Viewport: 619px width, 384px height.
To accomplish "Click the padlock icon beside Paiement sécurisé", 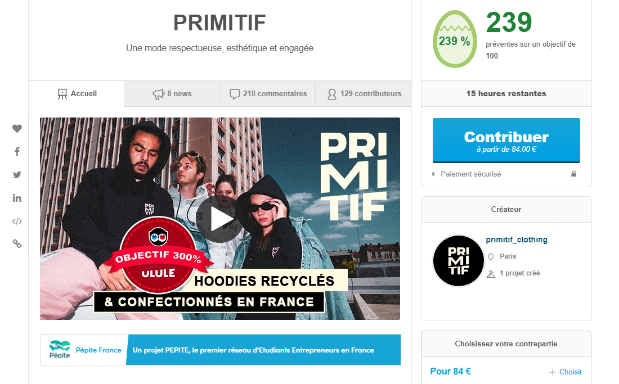I will (x=573, y=174).
